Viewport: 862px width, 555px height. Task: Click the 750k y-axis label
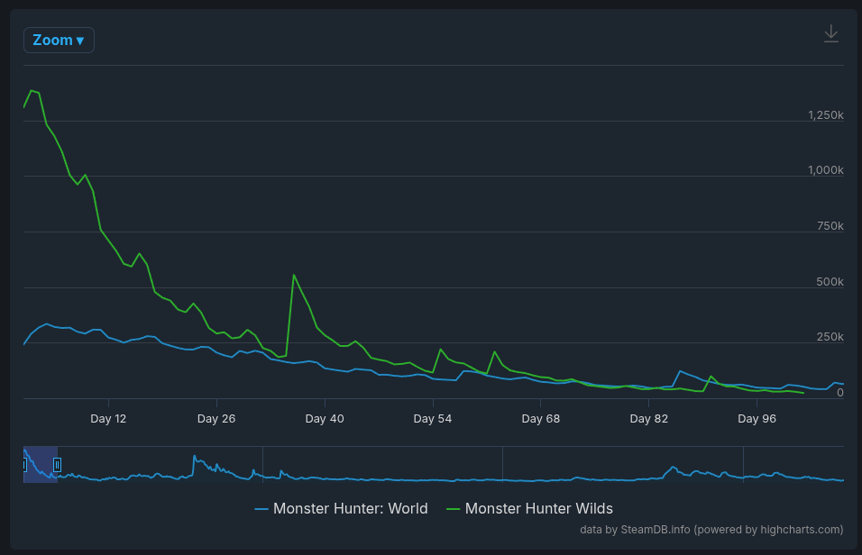830,226
